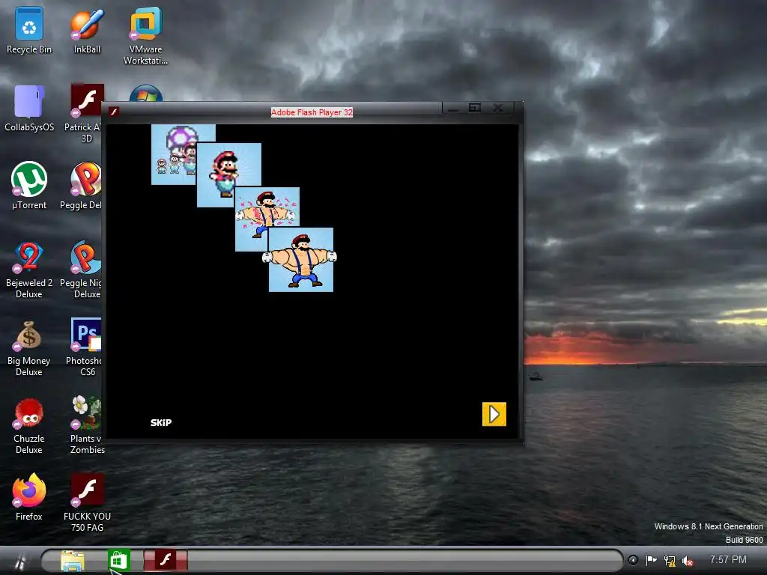Open the VMware Workstation shortcut
The height and width of the screenshot is (575, 767).
click(x=145, y=36)
